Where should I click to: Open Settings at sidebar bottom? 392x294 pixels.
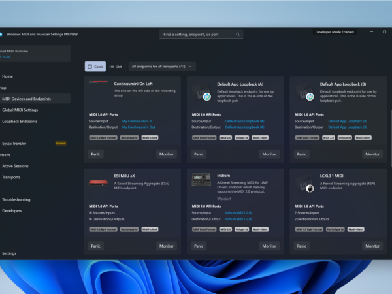9,253
